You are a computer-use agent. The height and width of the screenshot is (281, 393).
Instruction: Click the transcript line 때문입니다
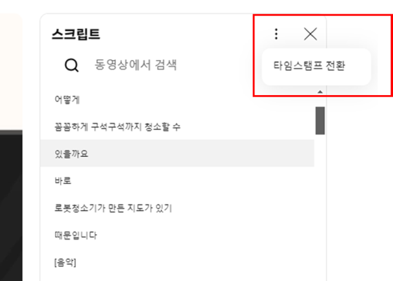(x=75, y=235)
